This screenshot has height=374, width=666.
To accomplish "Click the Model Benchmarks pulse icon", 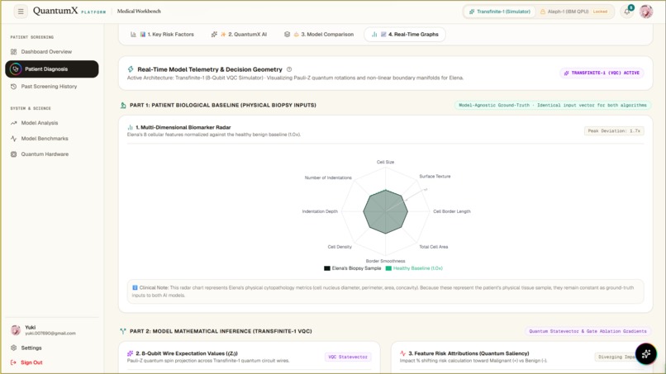I will [x=13, y=139].
